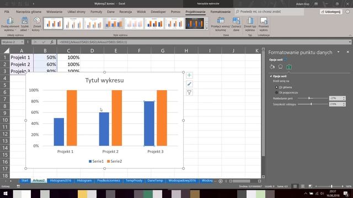This screenshot has height=198, width=353.
Task: Close the Formatowanie punktu danych pane
Action: pyautogui.click(x=347, y=52)
